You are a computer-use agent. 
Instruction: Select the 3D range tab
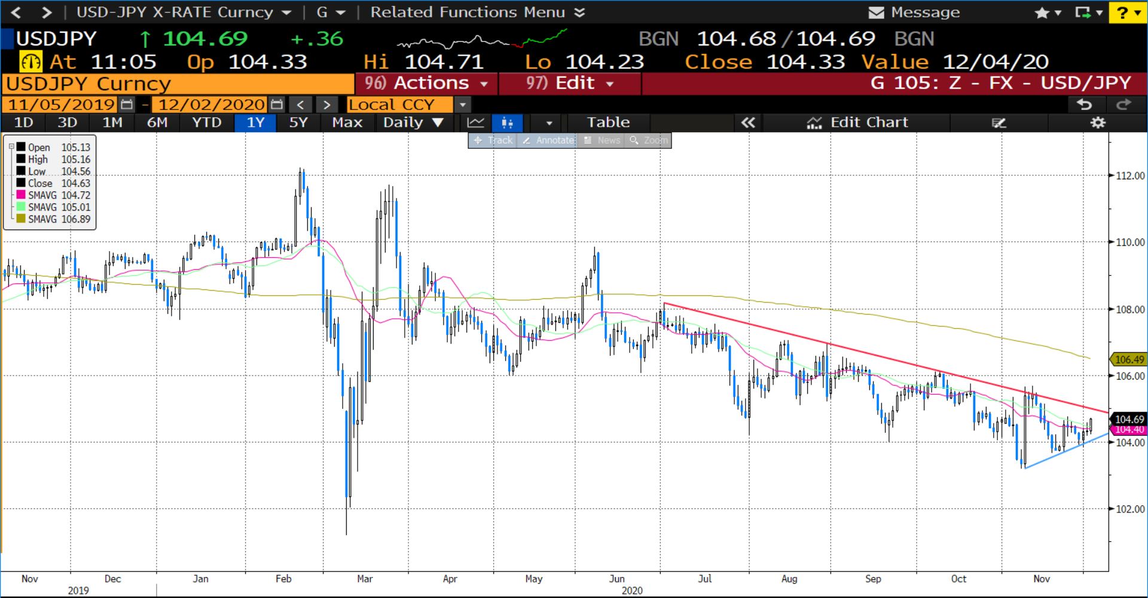click(x=67, y=123)
